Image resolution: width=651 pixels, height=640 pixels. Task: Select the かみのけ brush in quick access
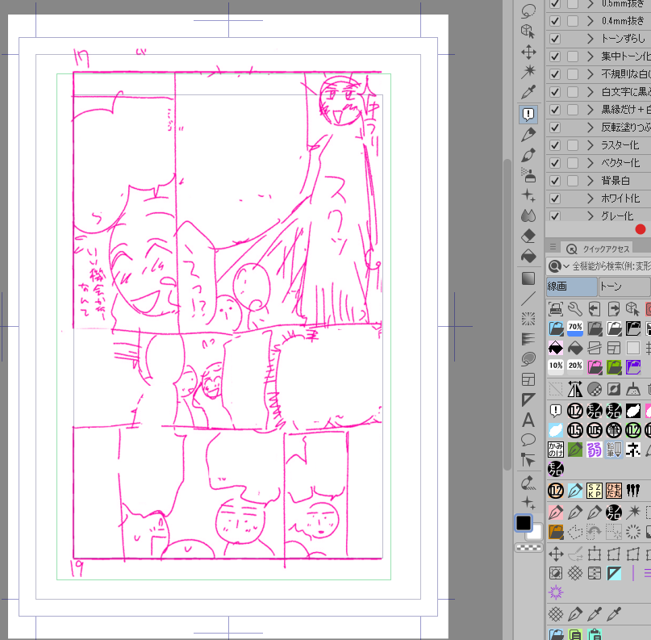[556, 450]
